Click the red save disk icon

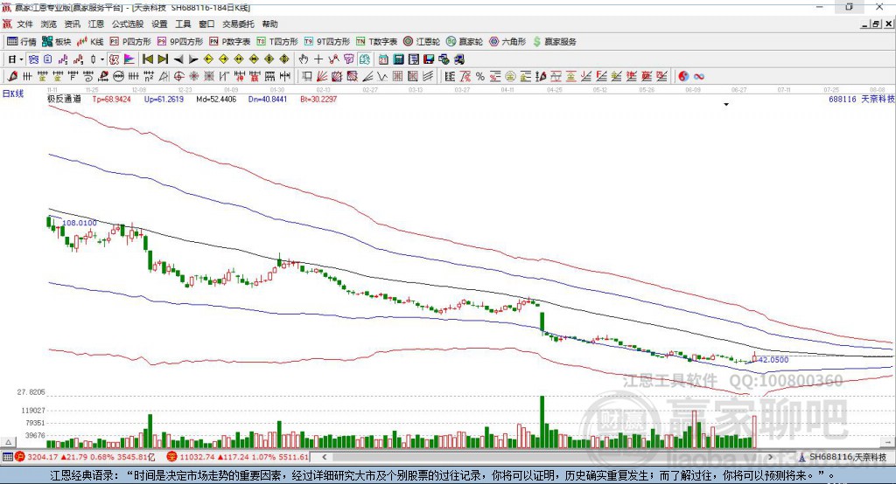click(429, 59)
